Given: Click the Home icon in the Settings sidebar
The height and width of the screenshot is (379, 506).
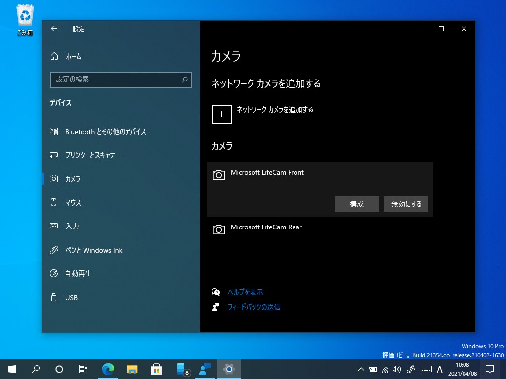Looking at the screenshot, I should [54, 57].
